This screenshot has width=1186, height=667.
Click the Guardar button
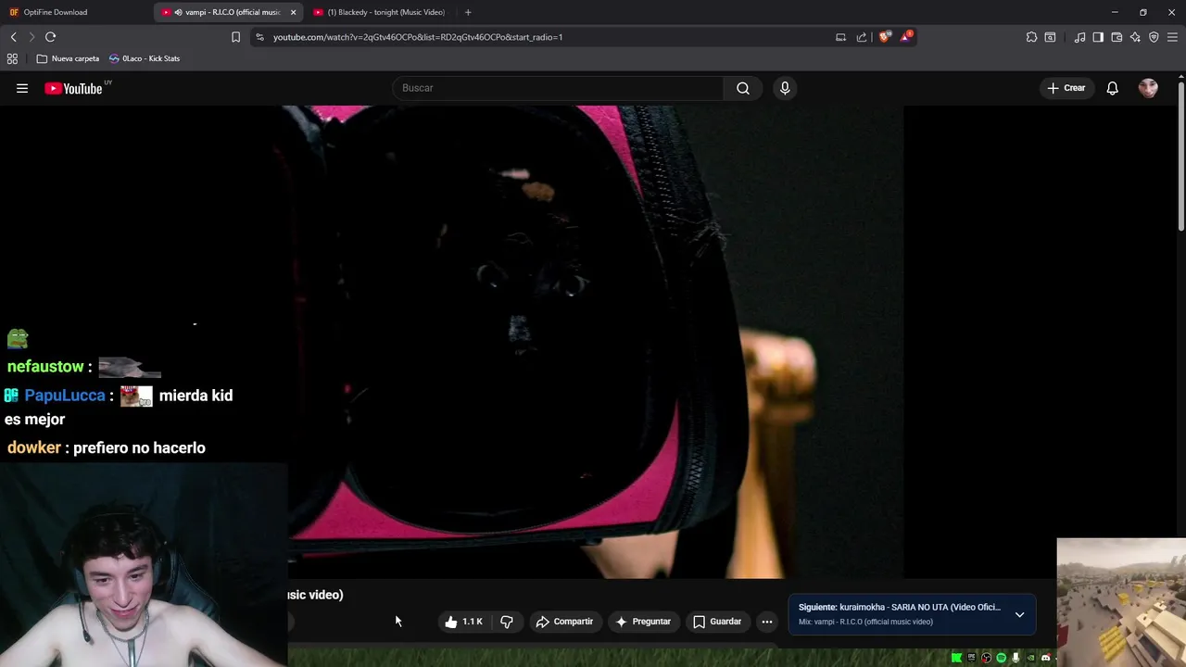click(717, 622)
